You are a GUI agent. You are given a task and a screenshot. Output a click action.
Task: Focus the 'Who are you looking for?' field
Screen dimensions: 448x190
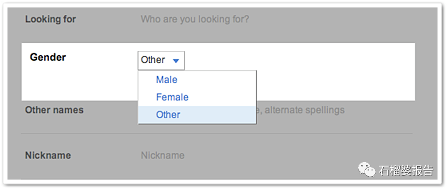pyautogui.click(x=195, y=19)
